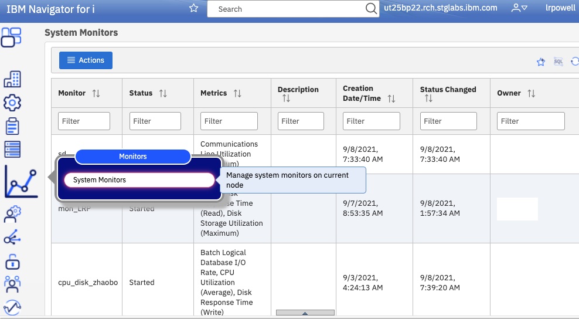Click the favorites star icon in header

[x=193, y=8]
